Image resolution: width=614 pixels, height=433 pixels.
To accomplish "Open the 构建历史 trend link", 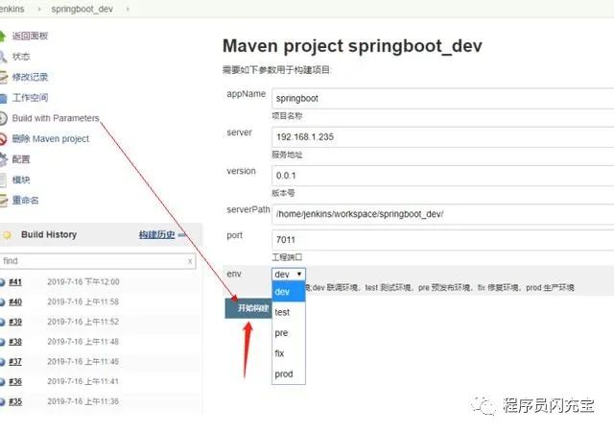I will click(156, 235).
